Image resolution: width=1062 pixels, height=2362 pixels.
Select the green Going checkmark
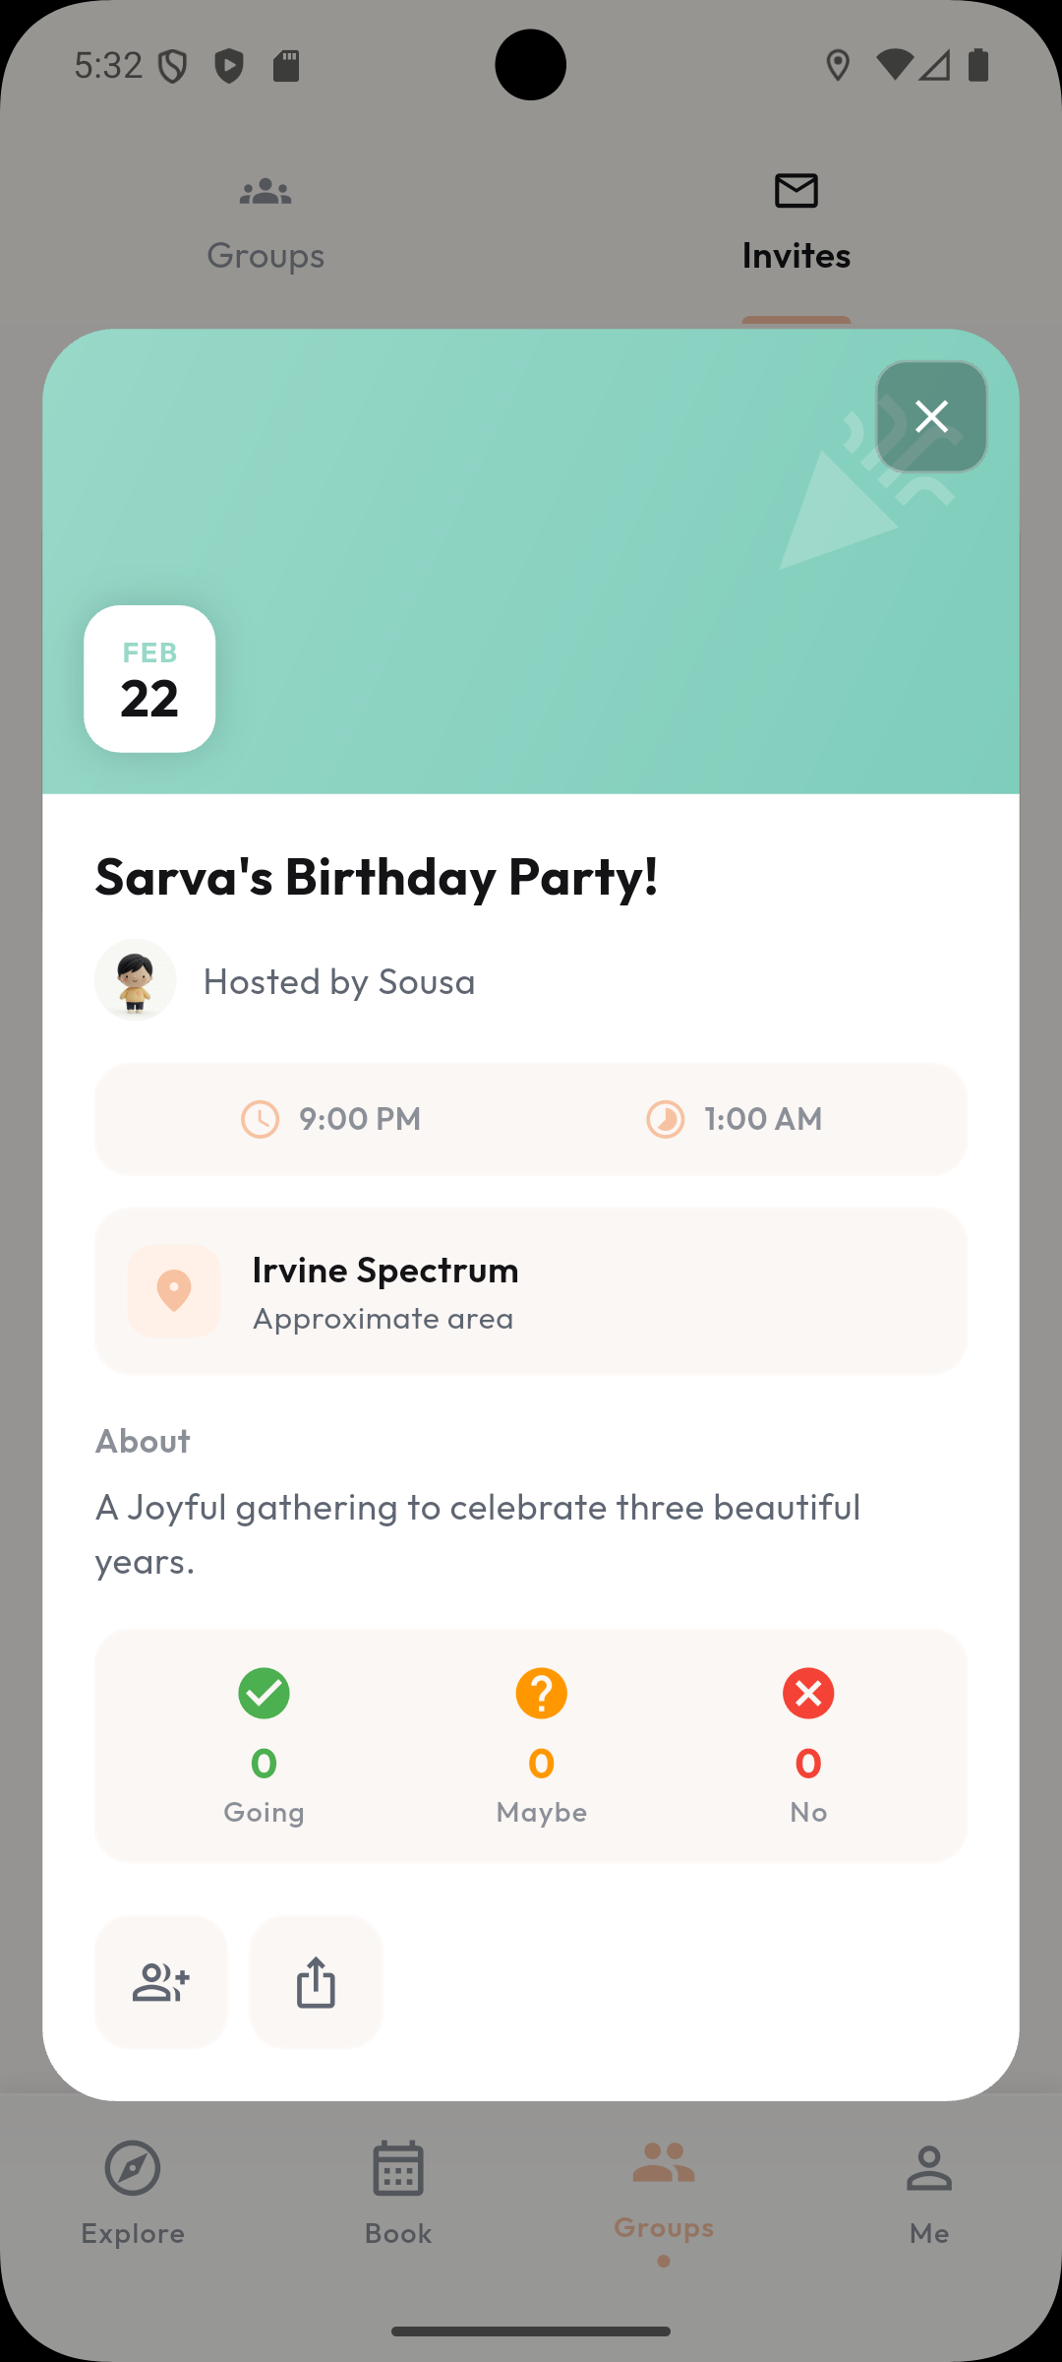pos(264,1693)
